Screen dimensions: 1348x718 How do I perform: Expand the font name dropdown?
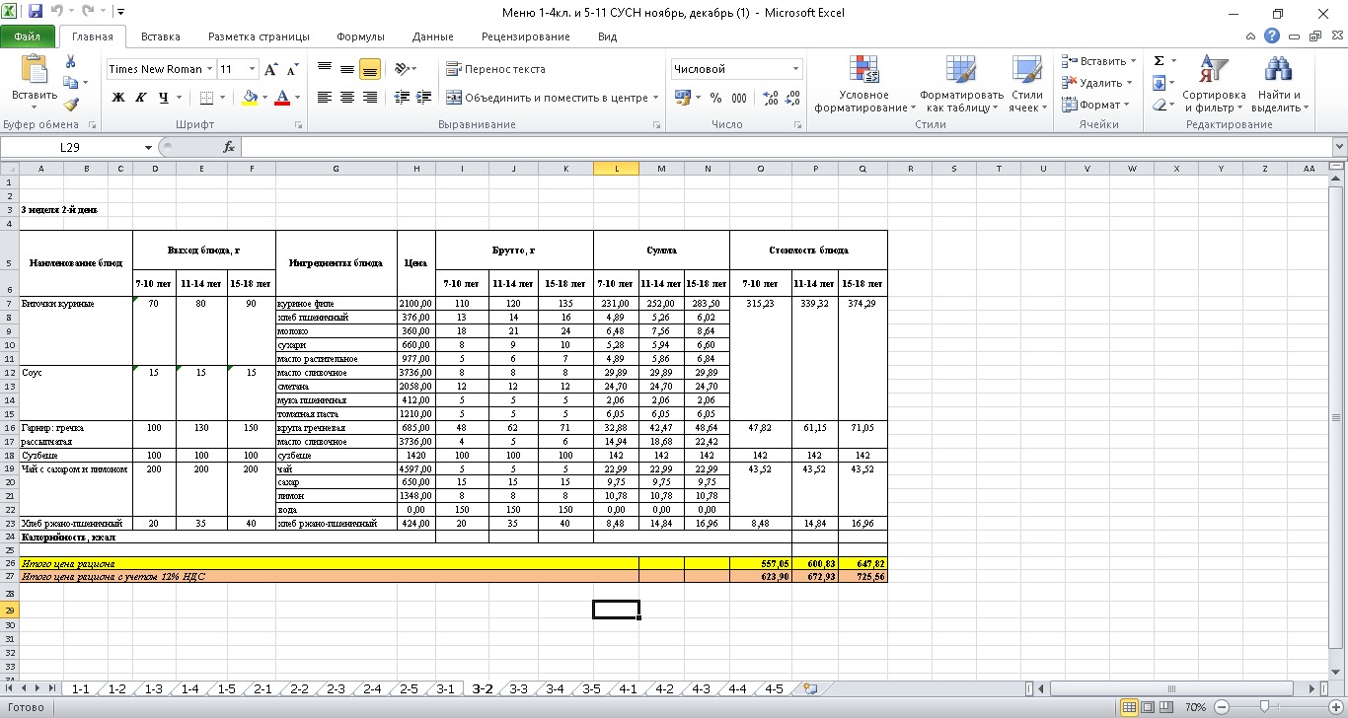tap(209, 69)
